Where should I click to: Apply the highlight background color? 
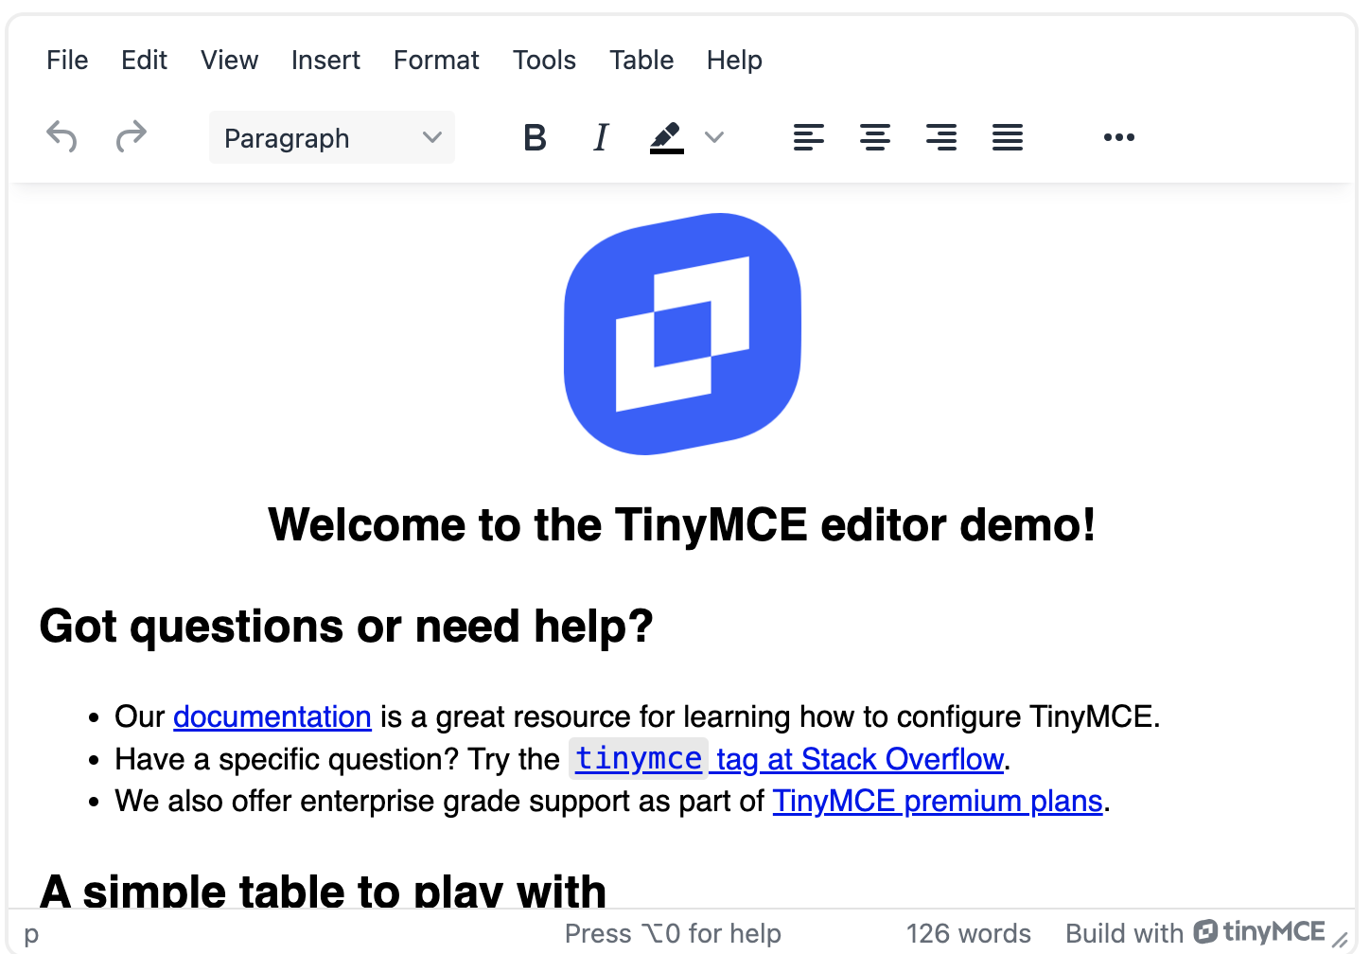click(667, 137)
